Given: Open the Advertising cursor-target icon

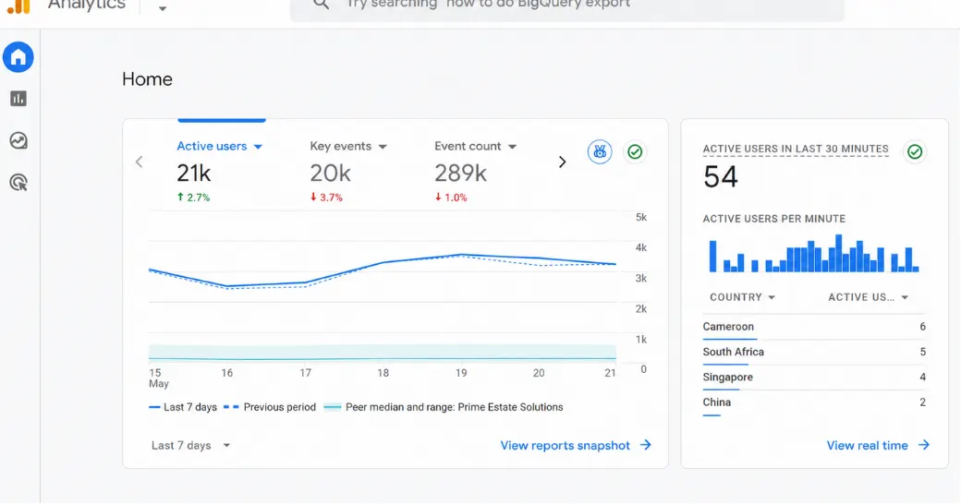Looking at the screenshot, I should tap(18, 183).
